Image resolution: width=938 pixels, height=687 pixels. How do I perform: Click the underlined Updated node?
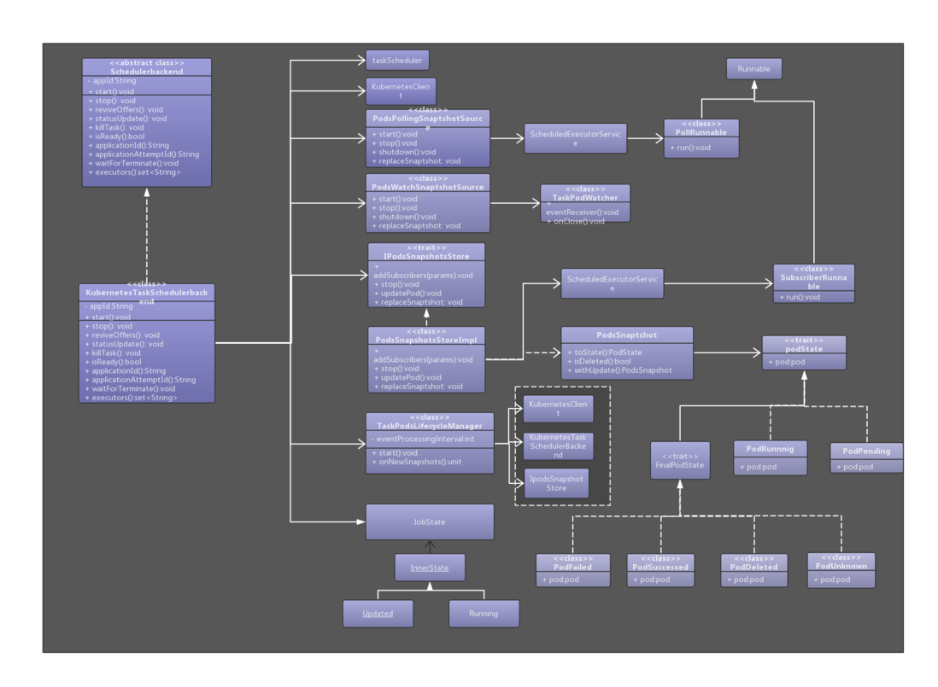click(378, 614)
